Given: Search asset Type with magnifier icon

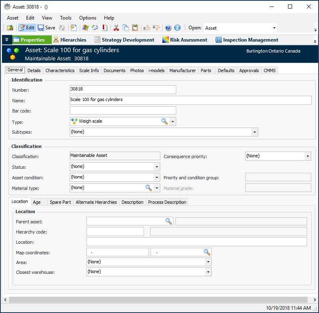Looking at the screenshot, I should click(x=164, y=121).
